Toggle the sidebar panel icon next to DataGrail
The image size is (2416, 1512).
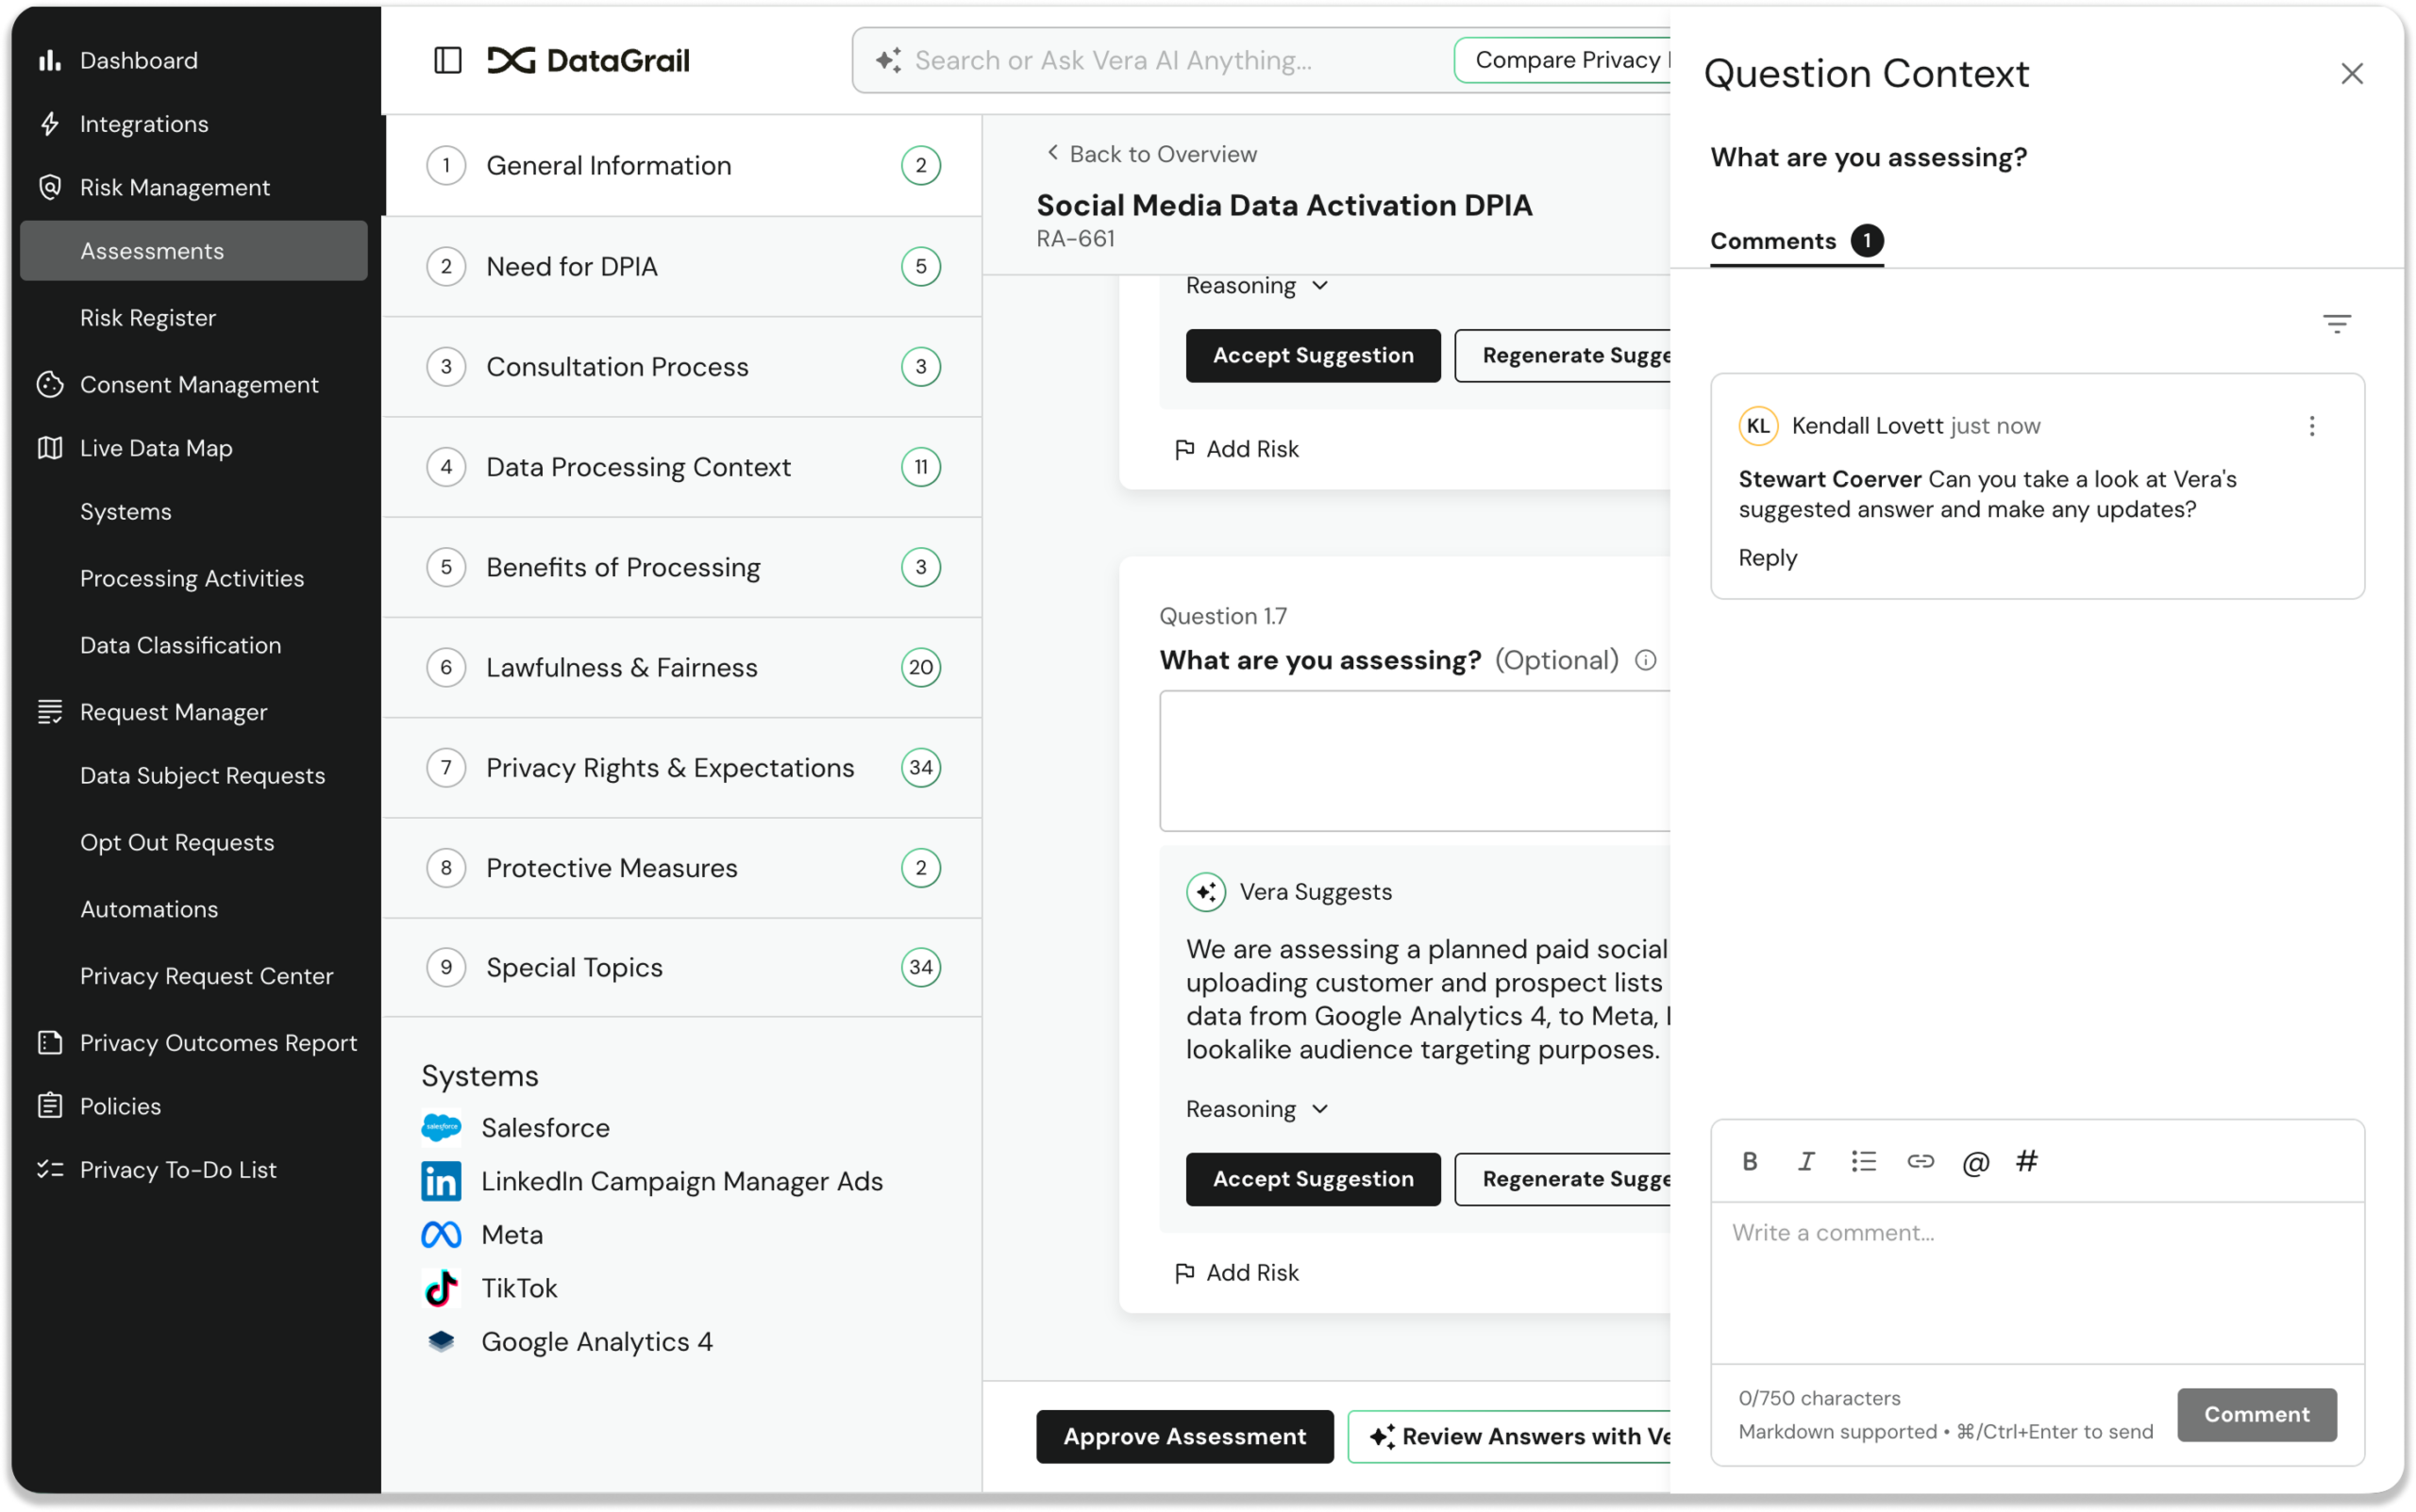(x=447, y=60)
